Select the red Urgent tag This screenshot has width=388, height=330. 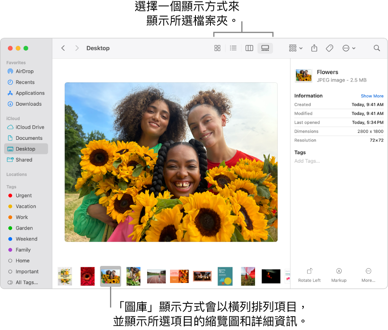point(26,196)
